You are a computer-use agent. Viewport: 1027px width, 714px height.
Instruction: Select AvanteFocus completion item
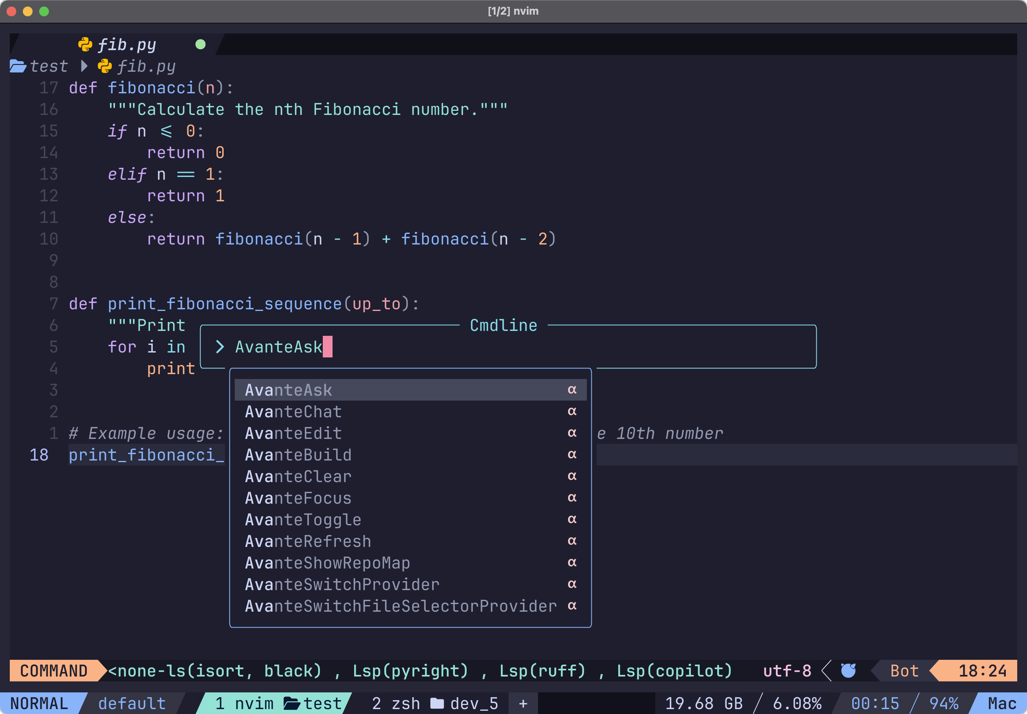pos(410,498)
